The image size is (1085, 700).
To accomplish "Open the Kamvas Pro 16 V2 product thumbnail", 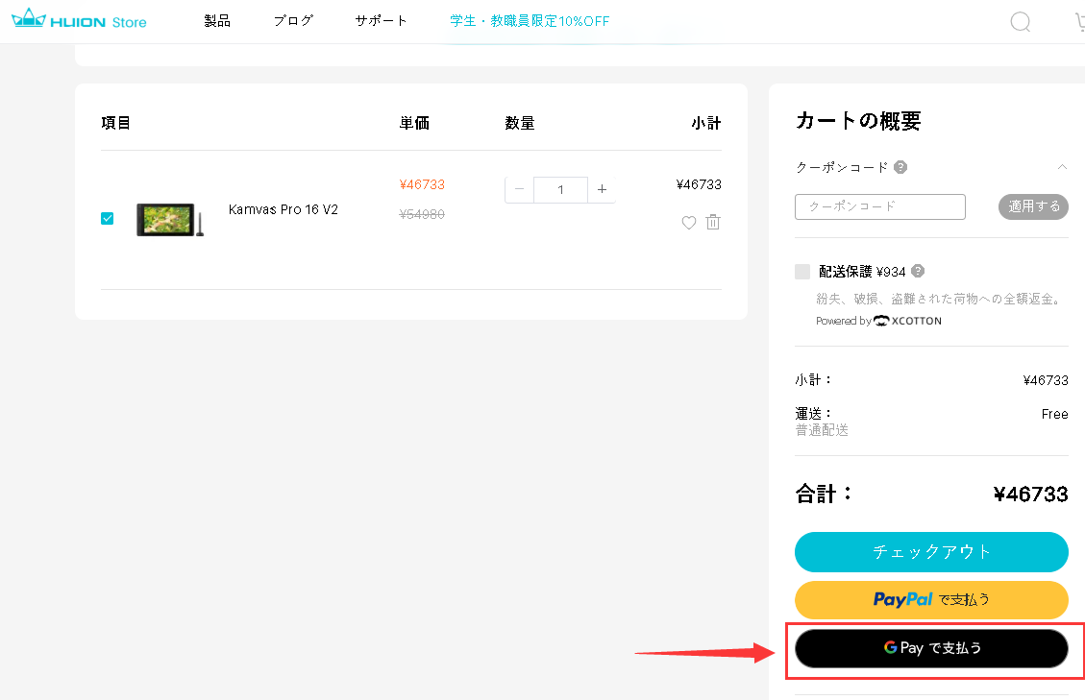I will click(x=170, y=219).
